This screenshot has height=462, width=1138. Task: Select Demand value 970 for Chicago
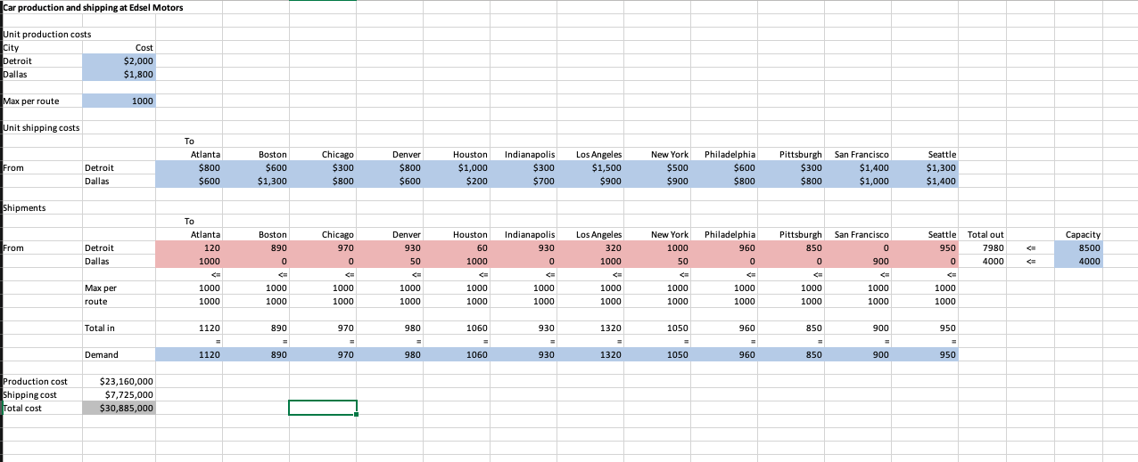323,355
